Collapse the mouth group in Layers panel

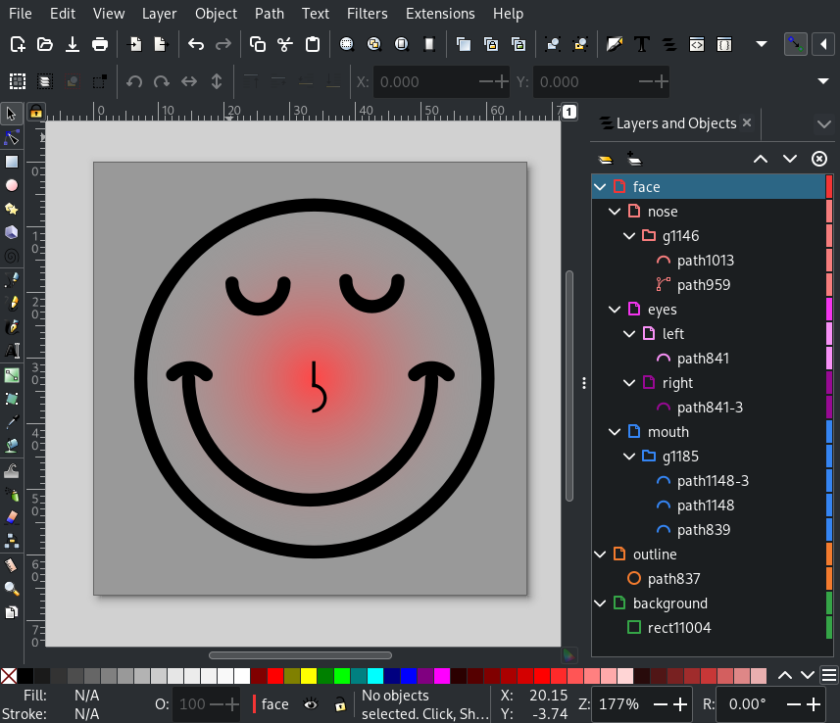coord(615,431)
